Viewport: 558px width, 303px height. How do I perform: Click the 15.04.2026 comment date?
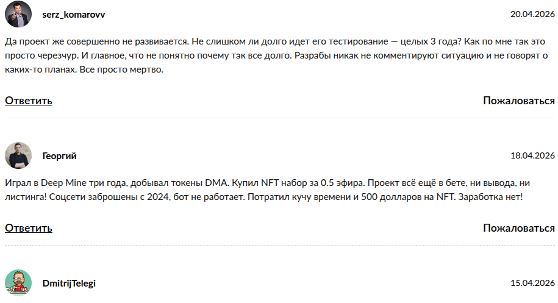[532, 283]
